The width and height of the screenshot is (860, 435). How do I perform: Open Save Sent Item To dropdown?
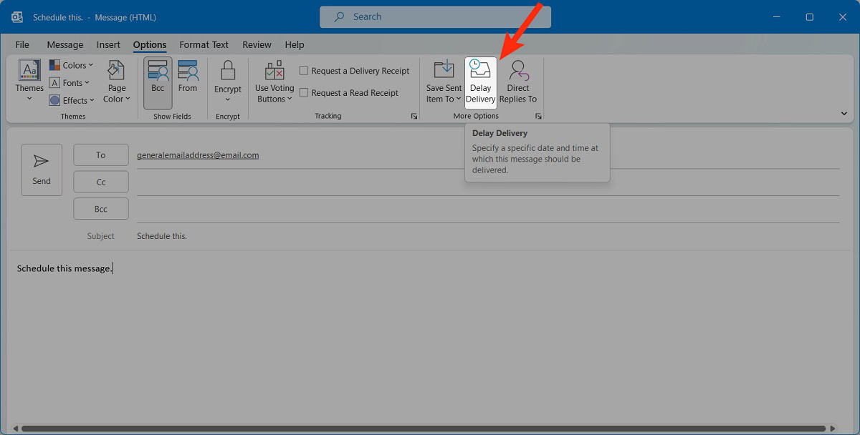[444, 82]
